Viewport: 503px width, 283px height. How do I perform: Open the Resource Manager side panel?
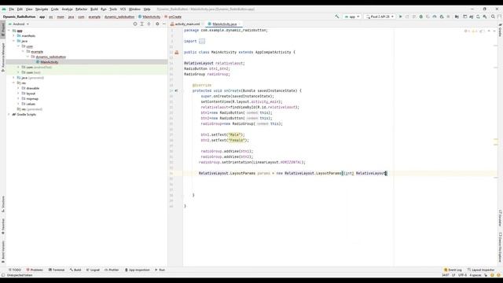(3, 57)
